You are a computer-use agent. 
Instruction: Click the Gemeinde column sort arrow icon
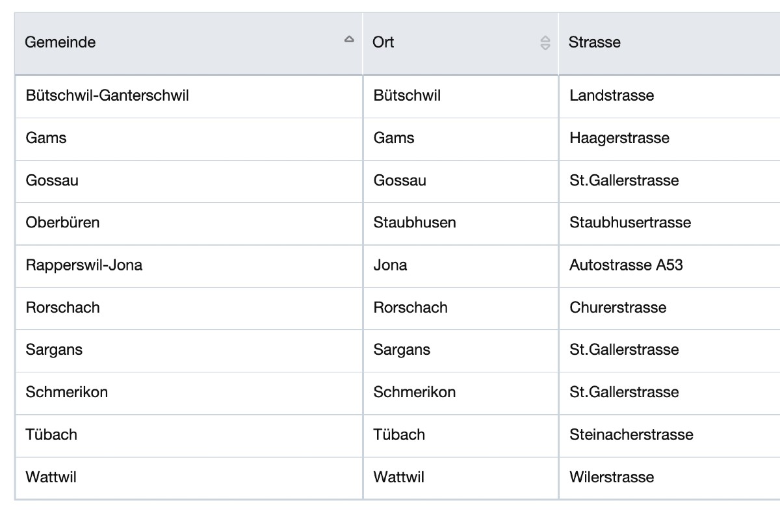point(349,40)
